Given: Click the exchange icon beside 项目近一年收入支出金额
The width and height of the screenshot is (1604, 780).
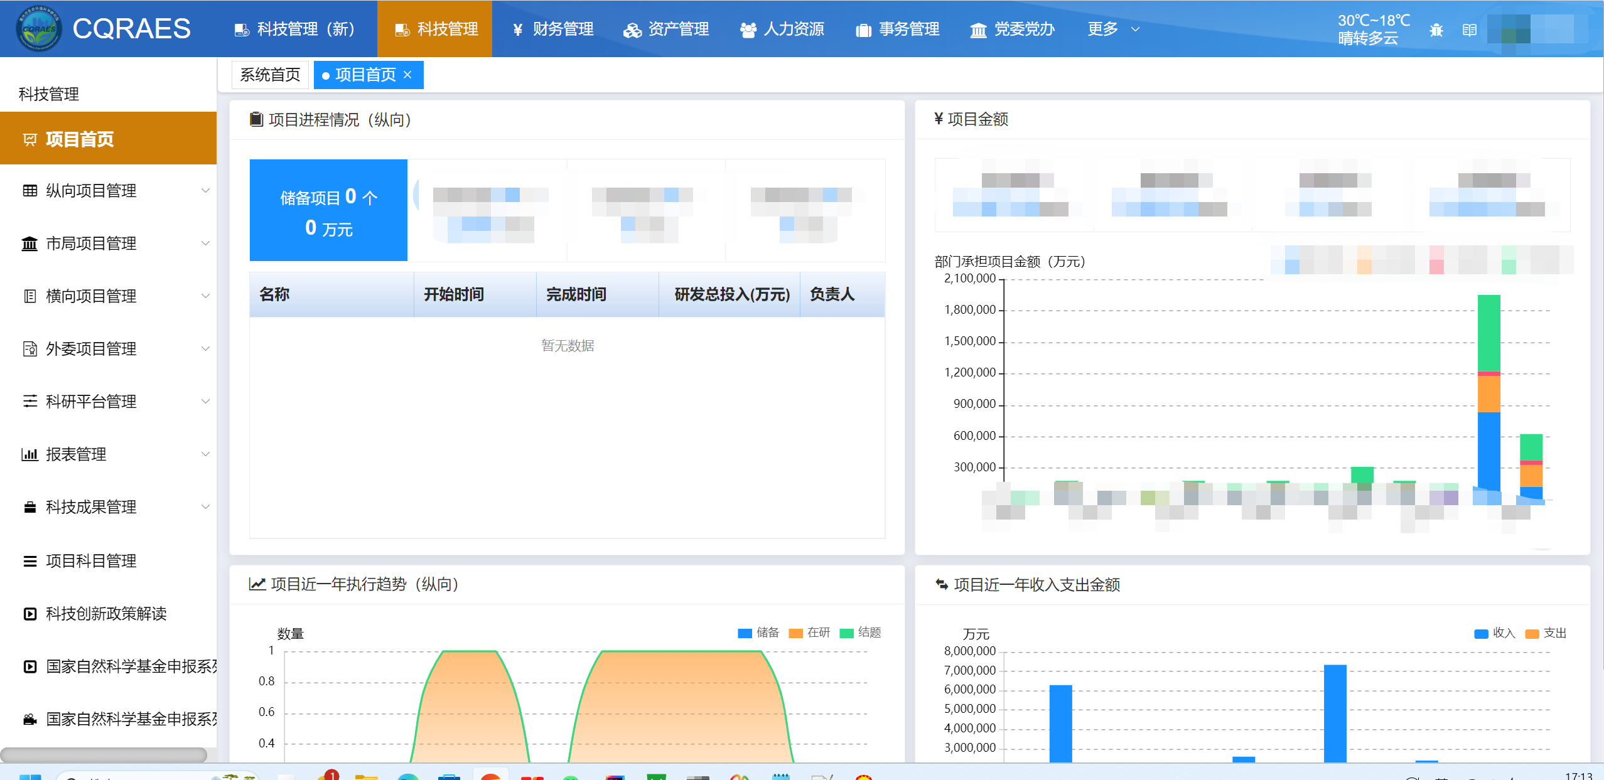Looking at the screenshot, I should [x=942, y=584].
